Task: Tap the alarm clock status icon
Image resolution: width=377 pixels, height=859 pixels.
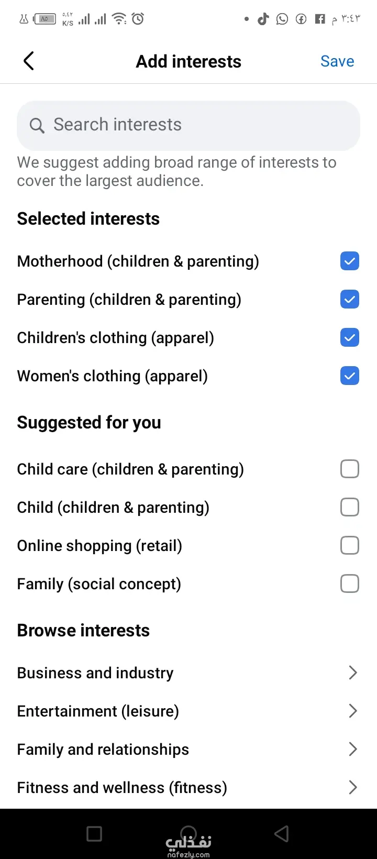Action: click(x=138, y=19)
